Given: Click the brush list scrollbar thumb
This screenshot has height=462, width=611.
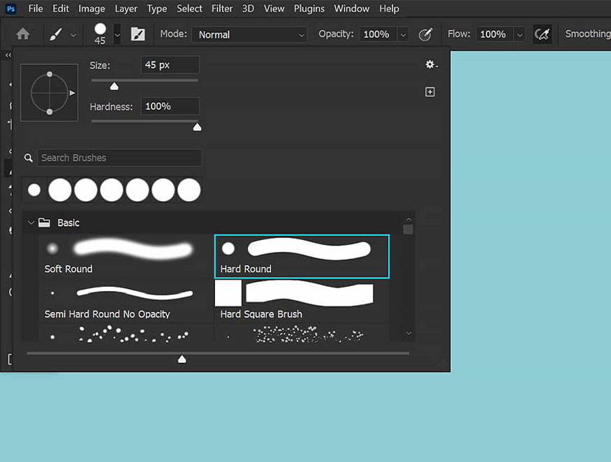Looking at the screenshot, I should [x=408, y=230].
